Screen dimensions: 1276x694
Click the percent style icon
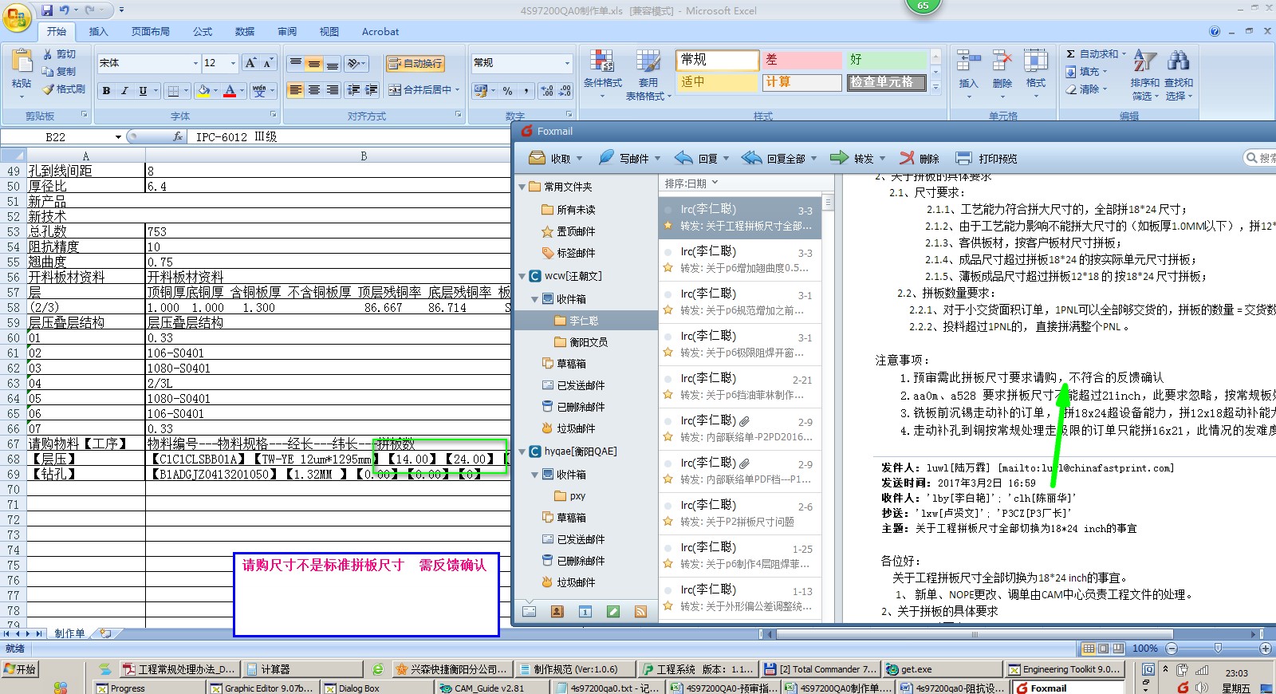[508, 91]
